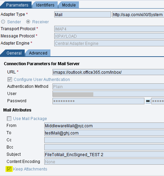Choose the Receiver radio button
Viewport: 164px width, 176px height.
pyautogui.click(x=28, y=22)
